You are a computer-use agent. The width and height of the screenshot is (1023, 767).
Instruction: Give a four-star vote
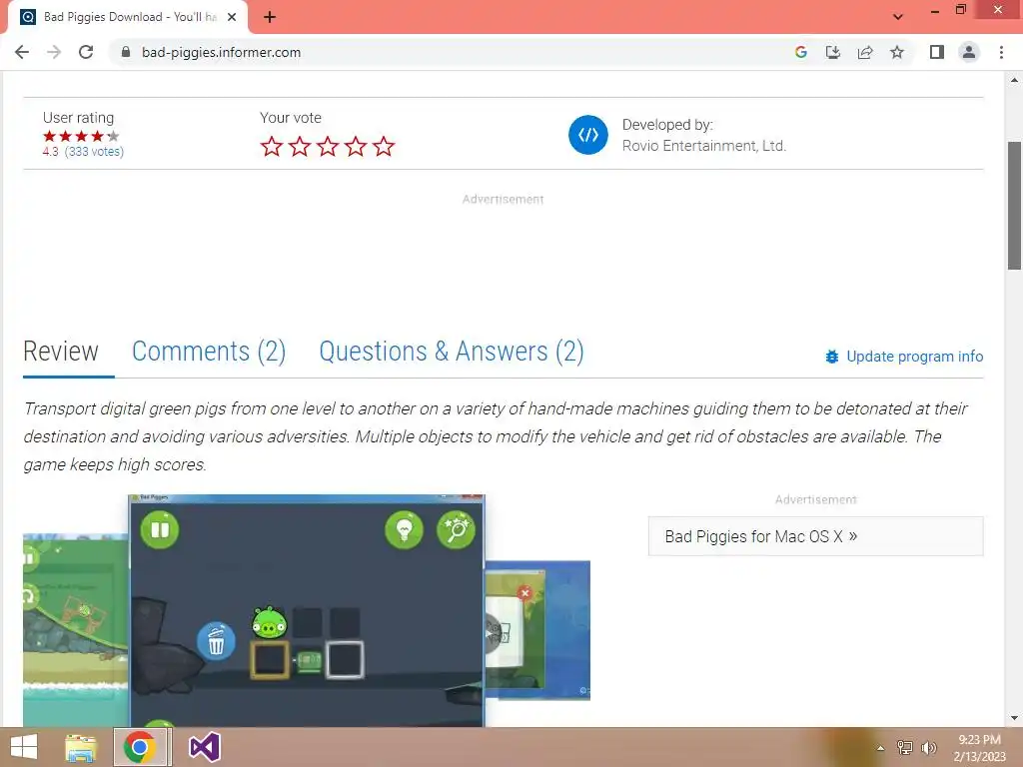pyautogui.click(x=356, y=146)
